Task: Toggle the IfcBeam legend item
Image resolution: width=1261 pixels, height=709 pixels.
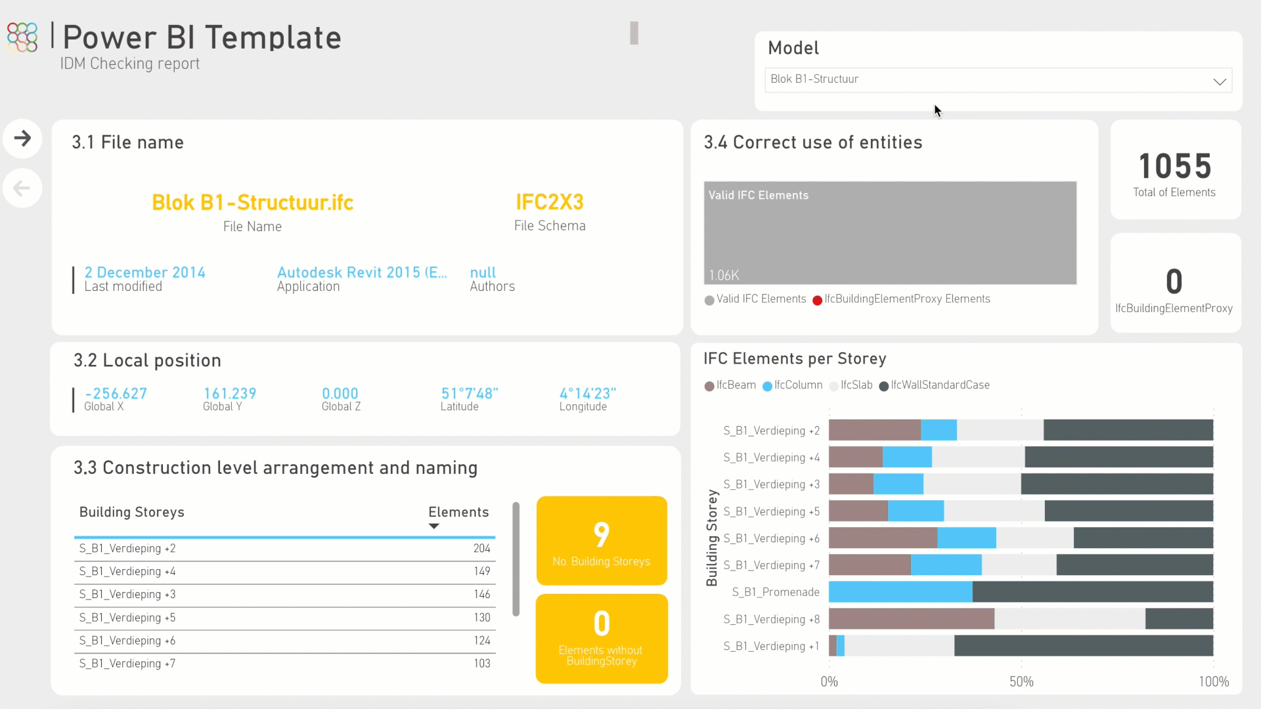Action: 730,385
